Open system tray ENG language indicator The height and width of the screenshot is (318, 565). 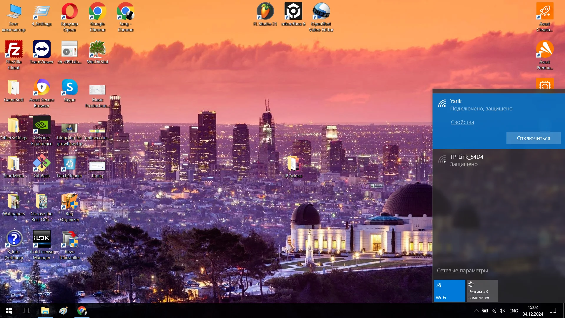tap(514, 311)
